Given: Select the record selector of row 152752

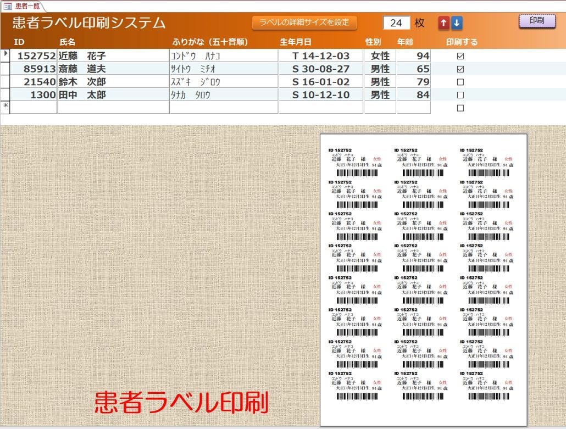Looking at the screenshot, I should click(5, 55).
